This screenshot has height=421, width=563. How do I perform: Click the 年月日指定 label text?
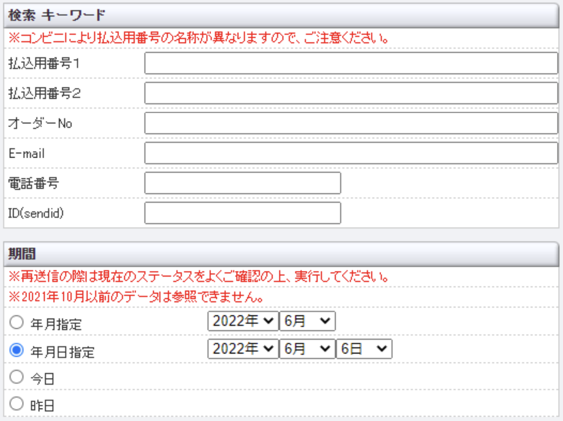(63, 352)
